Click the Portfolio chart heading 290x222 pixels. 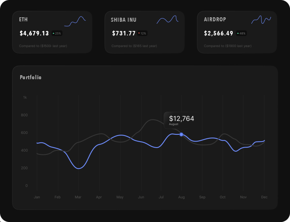pyautogui.click(x=31, y=77)
